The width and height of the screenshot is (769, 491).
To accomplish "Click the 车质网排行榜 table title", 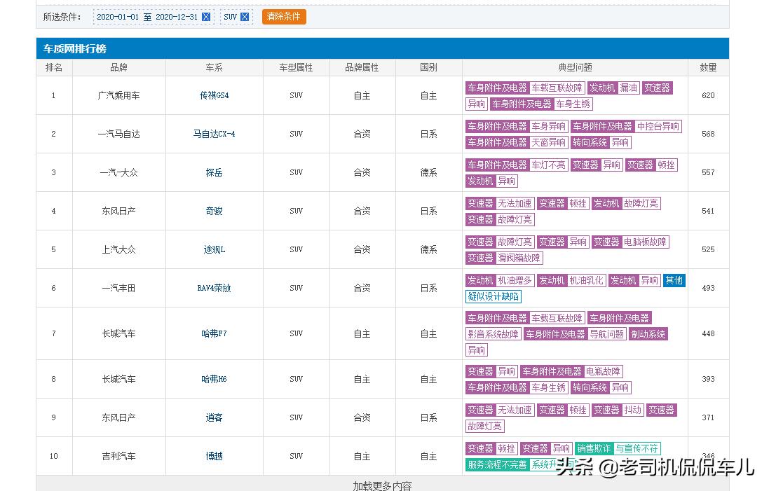I will tap(74, 48).
